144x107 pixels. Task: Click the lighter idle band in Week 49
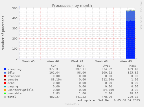[x=131, y=16]
